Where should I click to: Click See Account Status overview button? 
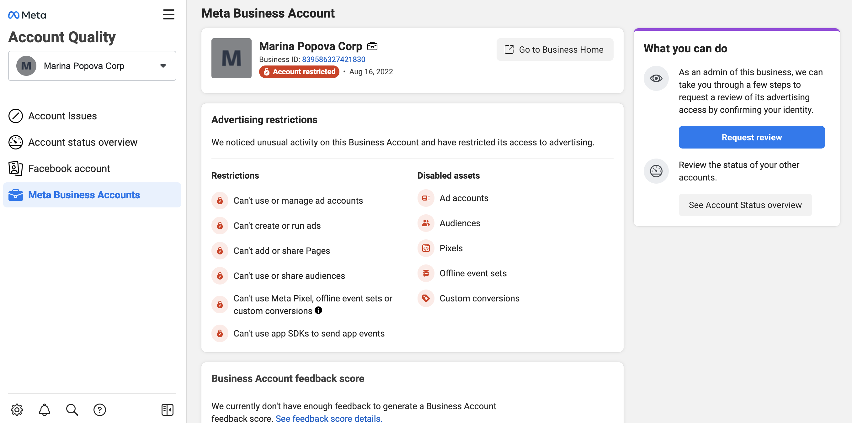pyautogui.click(x=745, y=205)
